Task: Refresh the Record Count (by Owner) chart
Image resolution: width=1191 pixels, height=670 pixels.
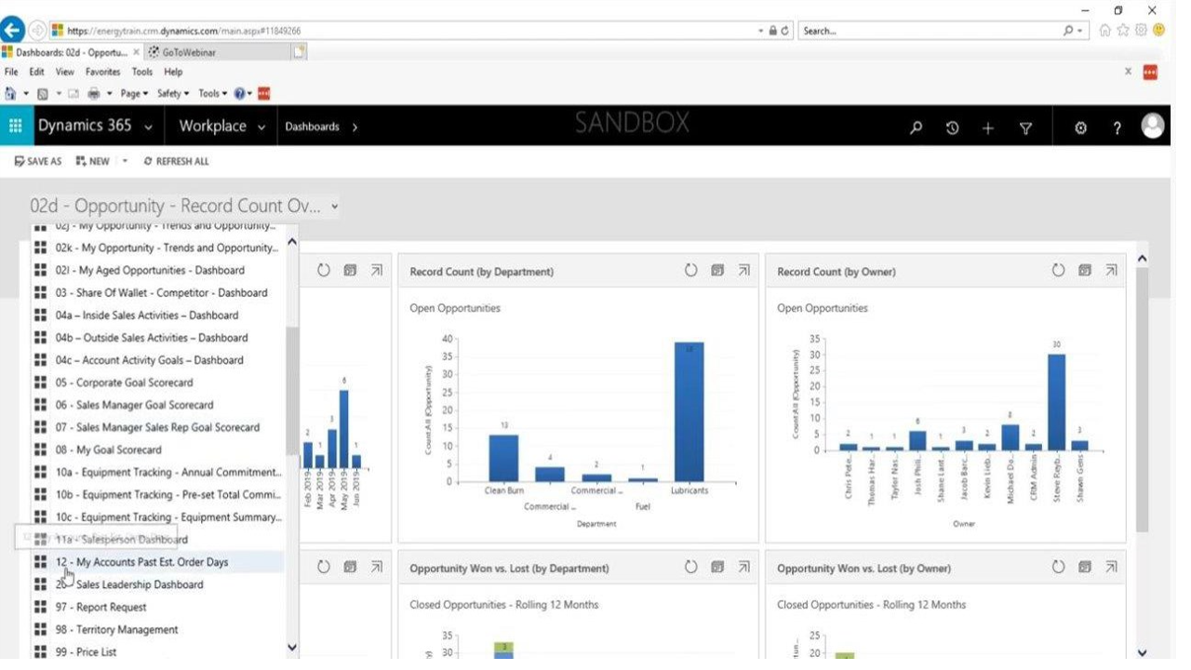Action: click(x=1058, y=271)
